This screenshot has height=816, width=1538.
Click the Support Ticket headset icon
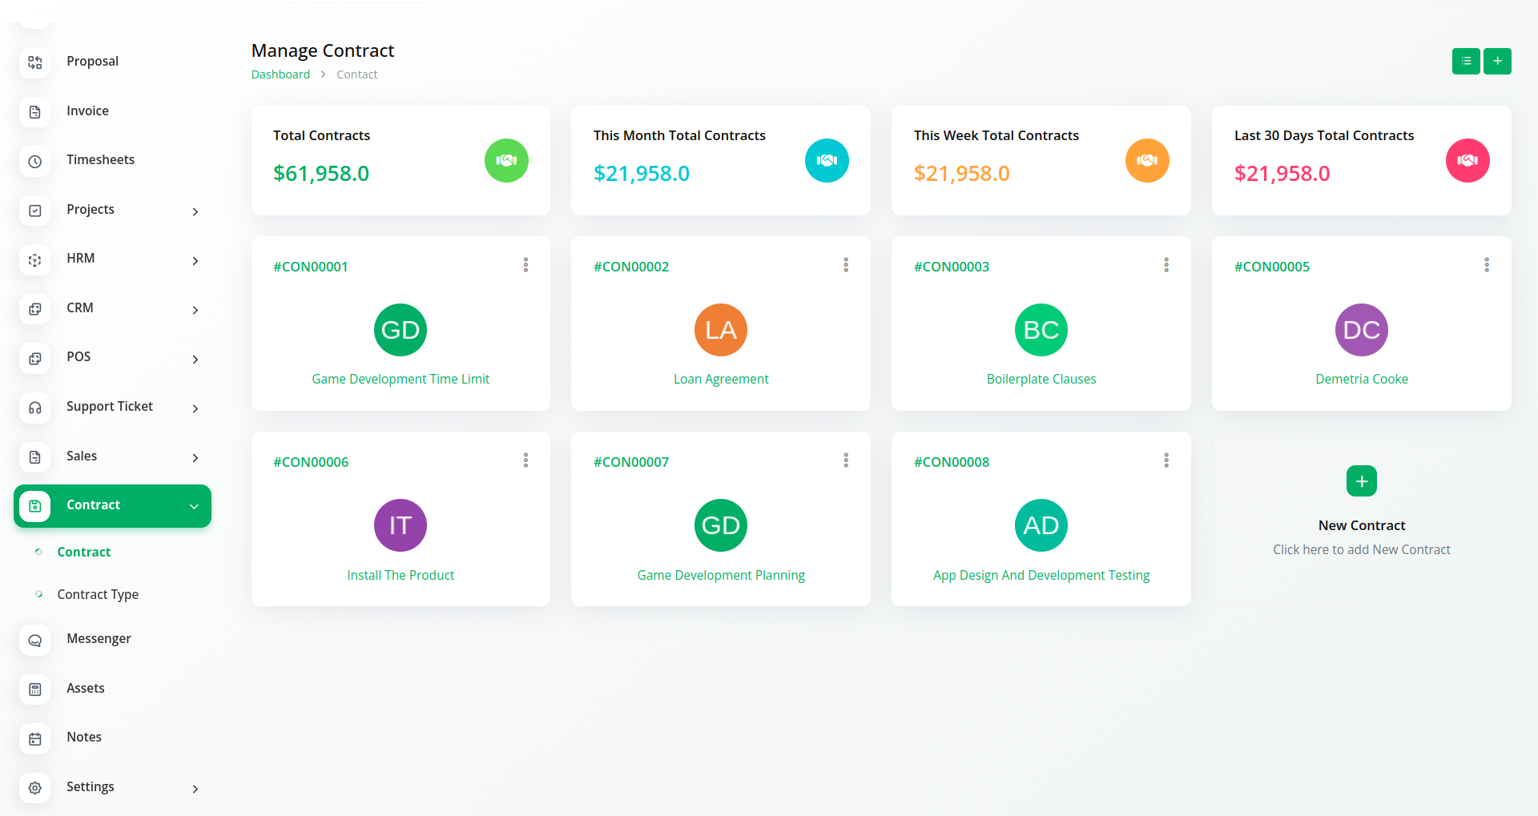tap(35, 408)
